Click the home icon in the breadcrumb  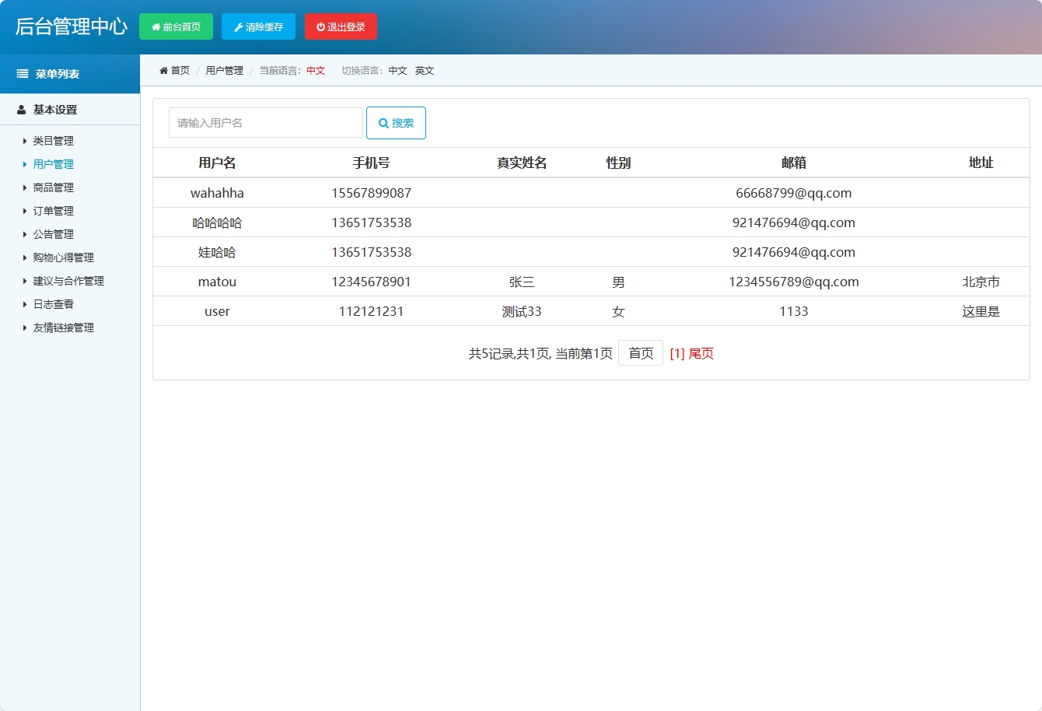point(163,70)
